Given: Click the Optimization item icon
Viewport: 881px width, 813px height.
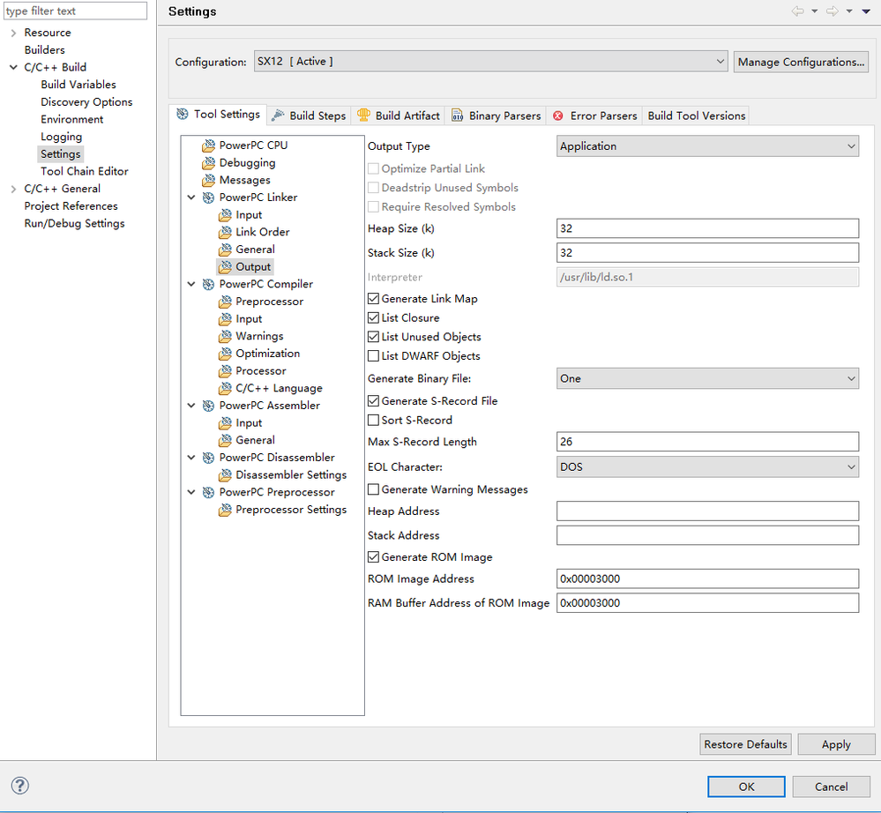Looking at the screenshot, I should (x=225, y=354).
